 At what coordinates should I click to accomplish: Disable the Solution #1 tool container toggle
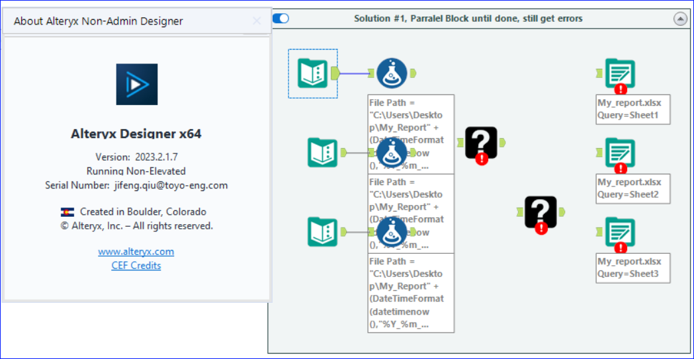pos(281,18)
